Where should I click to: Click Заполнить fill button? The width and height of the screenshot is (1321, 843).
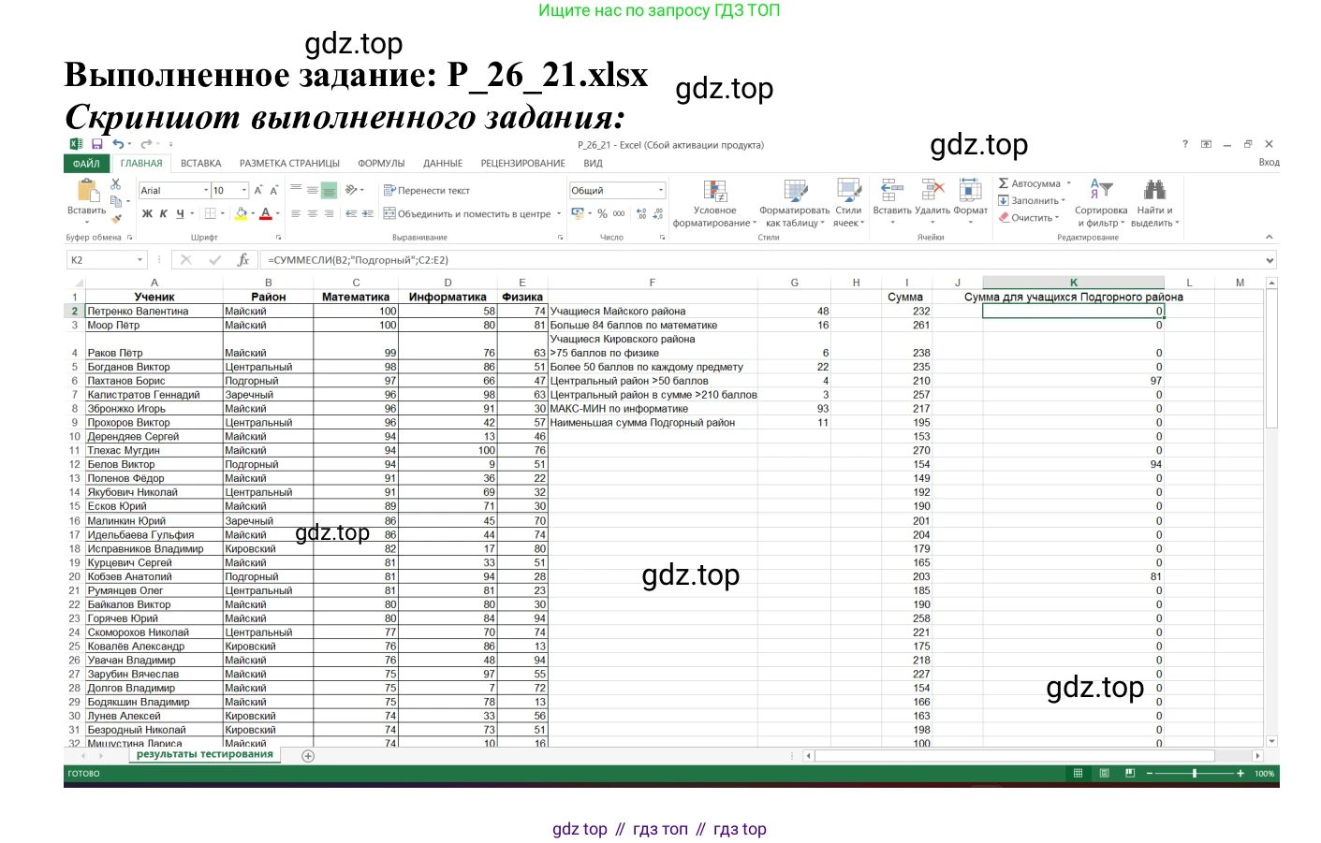(x=1032, y=200)
